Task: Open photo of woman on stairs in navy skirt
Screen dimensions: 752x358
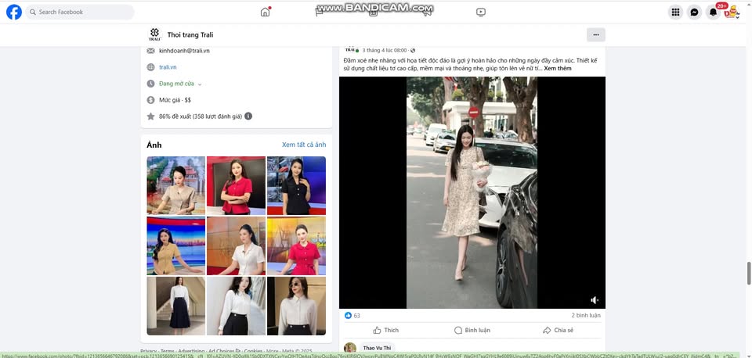Action: 176,306
